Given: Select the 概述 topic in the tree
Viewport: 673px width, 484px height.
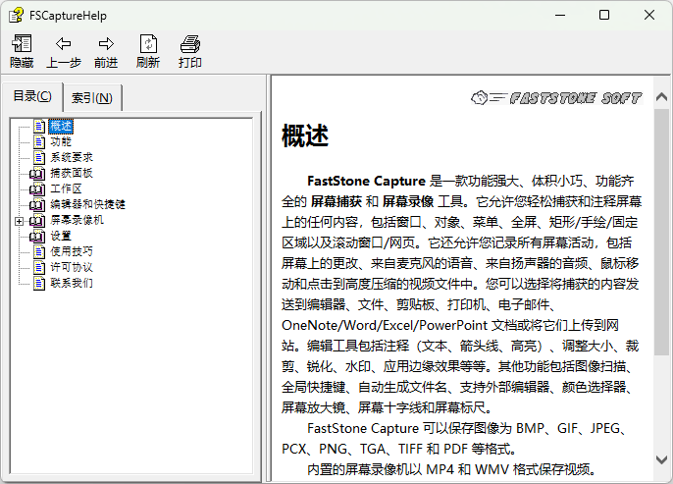Looking at the screenshot, I should 61,127.
